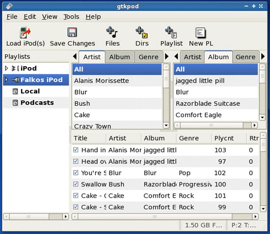270x234 pixels.
Task: Sort tracks by Rtng column header
Action: point(253,138)
